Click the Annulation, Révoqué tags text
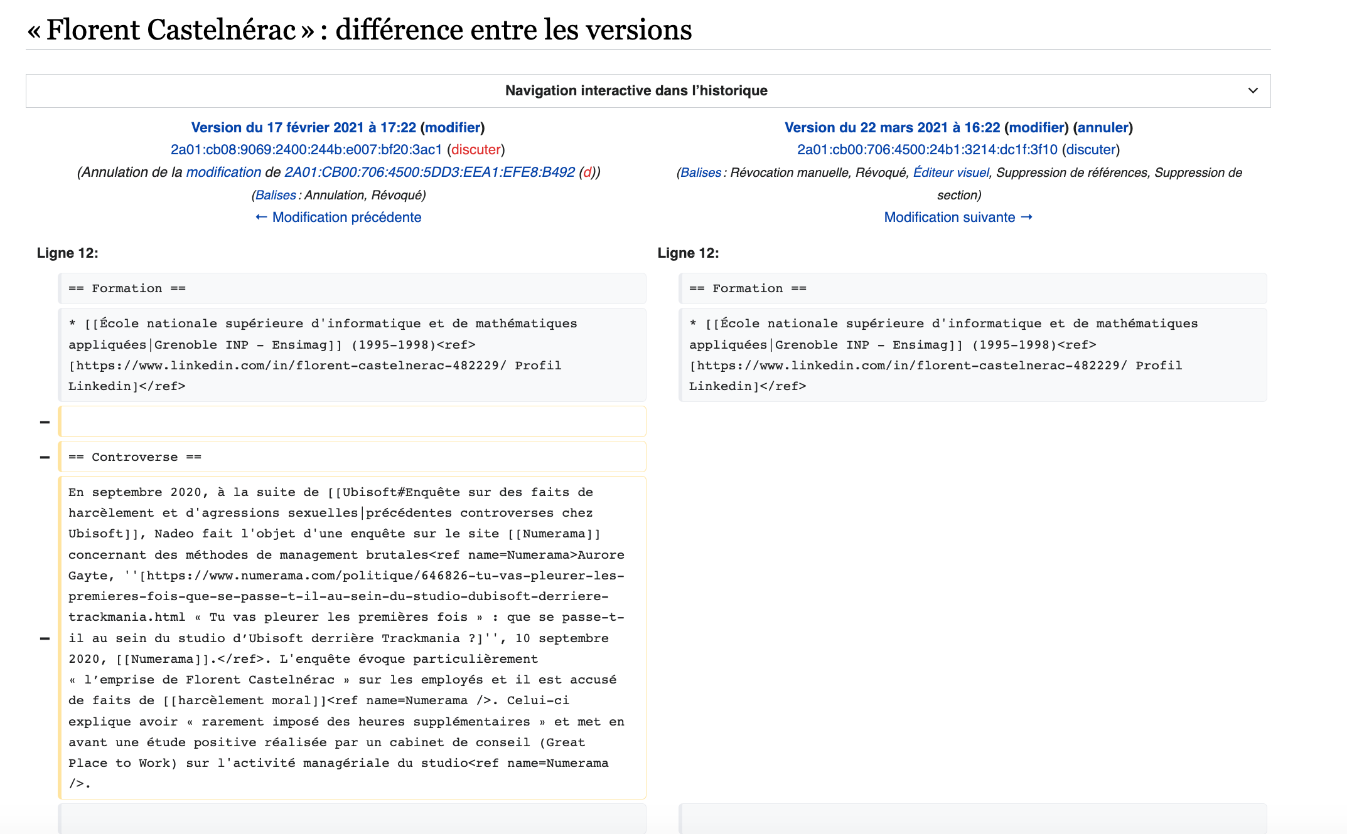The width and height of the screenshot is (1347, 834). [363, 195]
